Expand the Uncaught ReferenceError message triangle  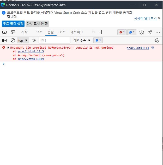pyautogui.click(x=8, y=48)
